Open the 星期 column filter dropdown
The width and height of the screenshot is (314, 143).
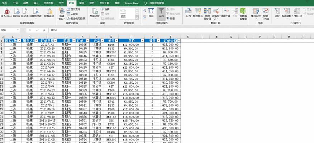(74, 40)
